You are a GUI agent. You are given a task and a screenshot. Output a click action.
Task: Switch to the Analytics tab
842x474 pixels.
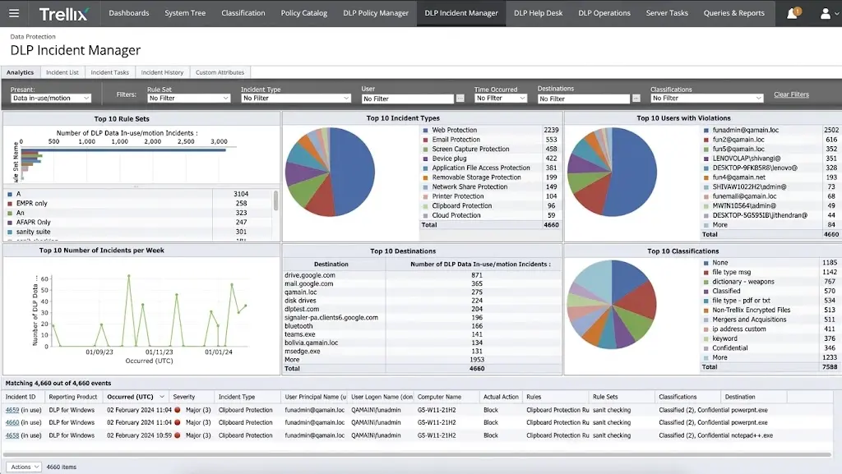point(21,72)
